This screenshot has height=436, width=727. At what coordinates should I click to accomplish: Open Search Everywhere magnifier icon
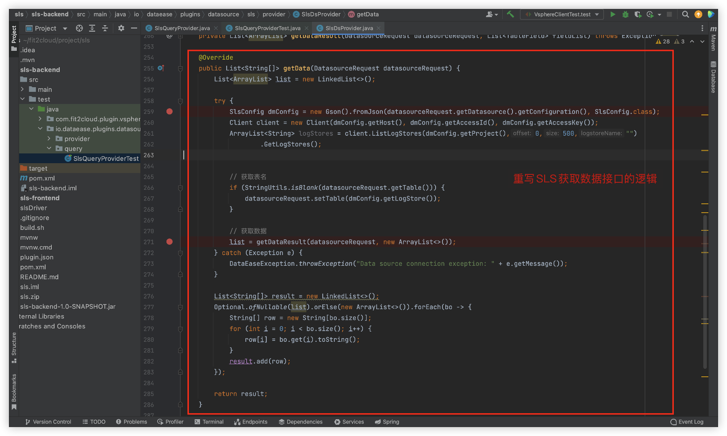[x=685, y=14]
